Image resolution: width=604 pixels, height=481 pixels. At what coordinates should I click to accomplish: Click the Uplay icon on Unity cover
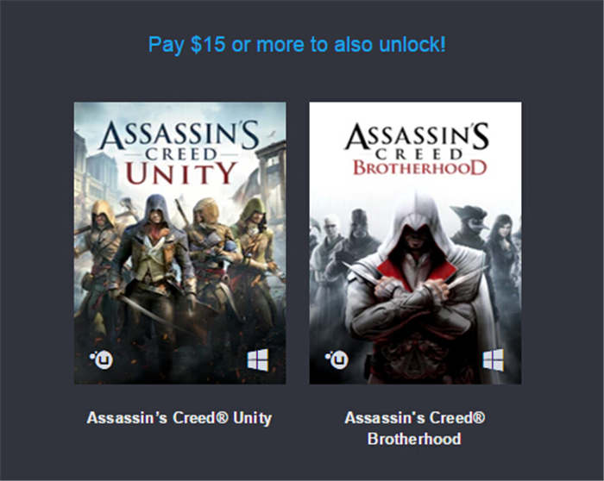[x=100, y=359]
